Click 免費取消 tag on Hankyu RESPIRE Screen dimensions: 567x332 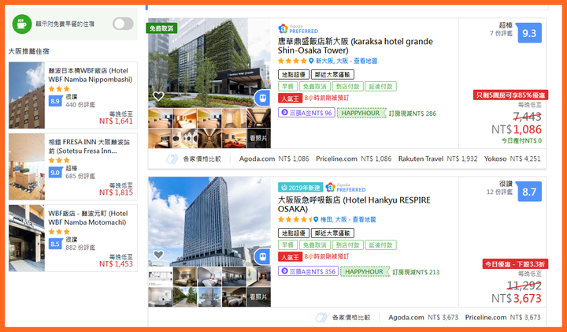click(314, 244)
